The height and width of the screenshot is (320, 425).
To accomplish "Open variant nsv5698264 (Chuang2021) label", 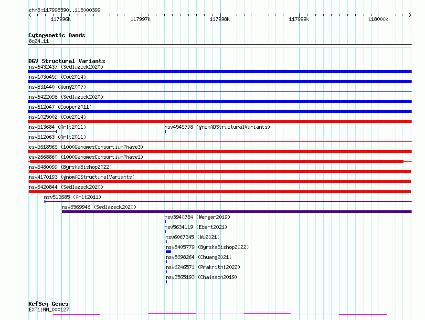I will tap(199, 257).
